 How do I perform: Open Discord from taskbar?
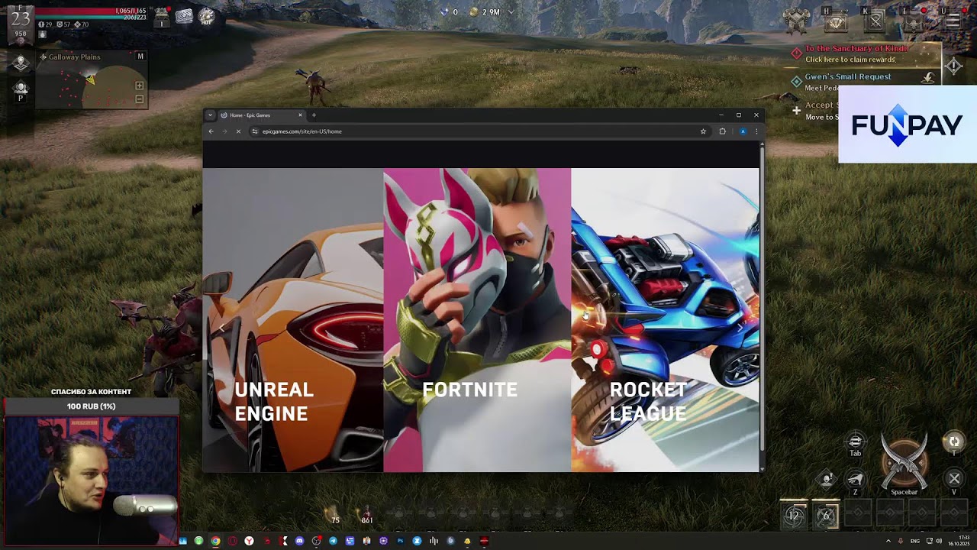click(x=299, y=541)
